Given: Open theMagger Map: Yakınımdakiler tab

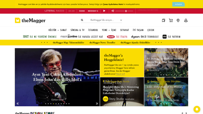Looking at the screenshot, I should click(x=69, y=43).
